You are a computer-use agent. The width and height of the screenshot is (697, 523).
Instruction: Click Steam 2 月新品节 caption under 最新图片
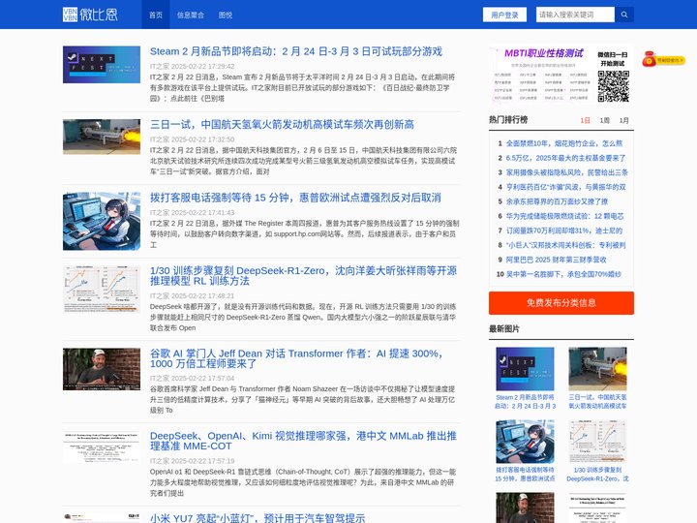(x=525, y=402)
